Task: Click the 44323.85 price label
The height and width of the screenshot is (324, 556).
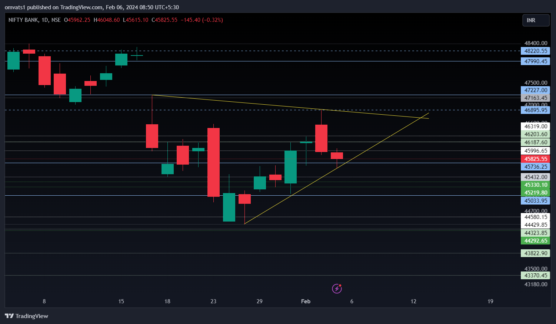Action: click(x=536, y=233)
